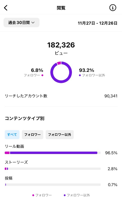The width and height of the screenshot is (122, 201).
Task: Click the pink dot beside 6.8% フォロワー
Action: (x=42, y=75)
